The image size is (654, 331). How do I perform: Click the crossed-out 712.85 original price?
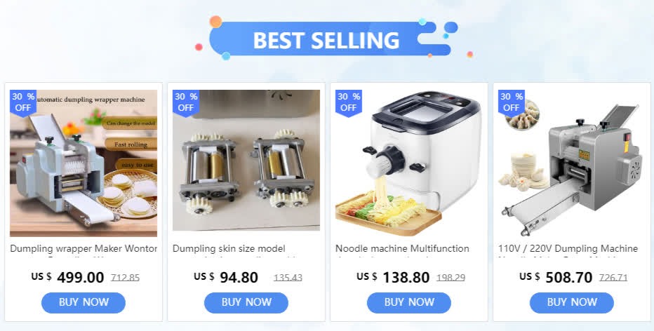point(125,278)
